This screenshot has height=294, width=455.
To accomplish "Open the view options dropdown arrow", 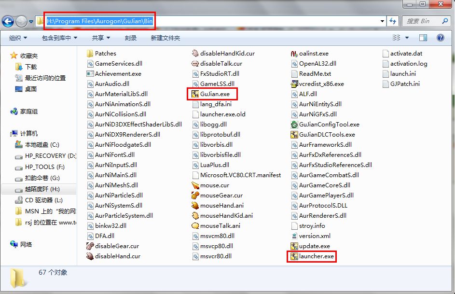I will [x=407, y=38].
